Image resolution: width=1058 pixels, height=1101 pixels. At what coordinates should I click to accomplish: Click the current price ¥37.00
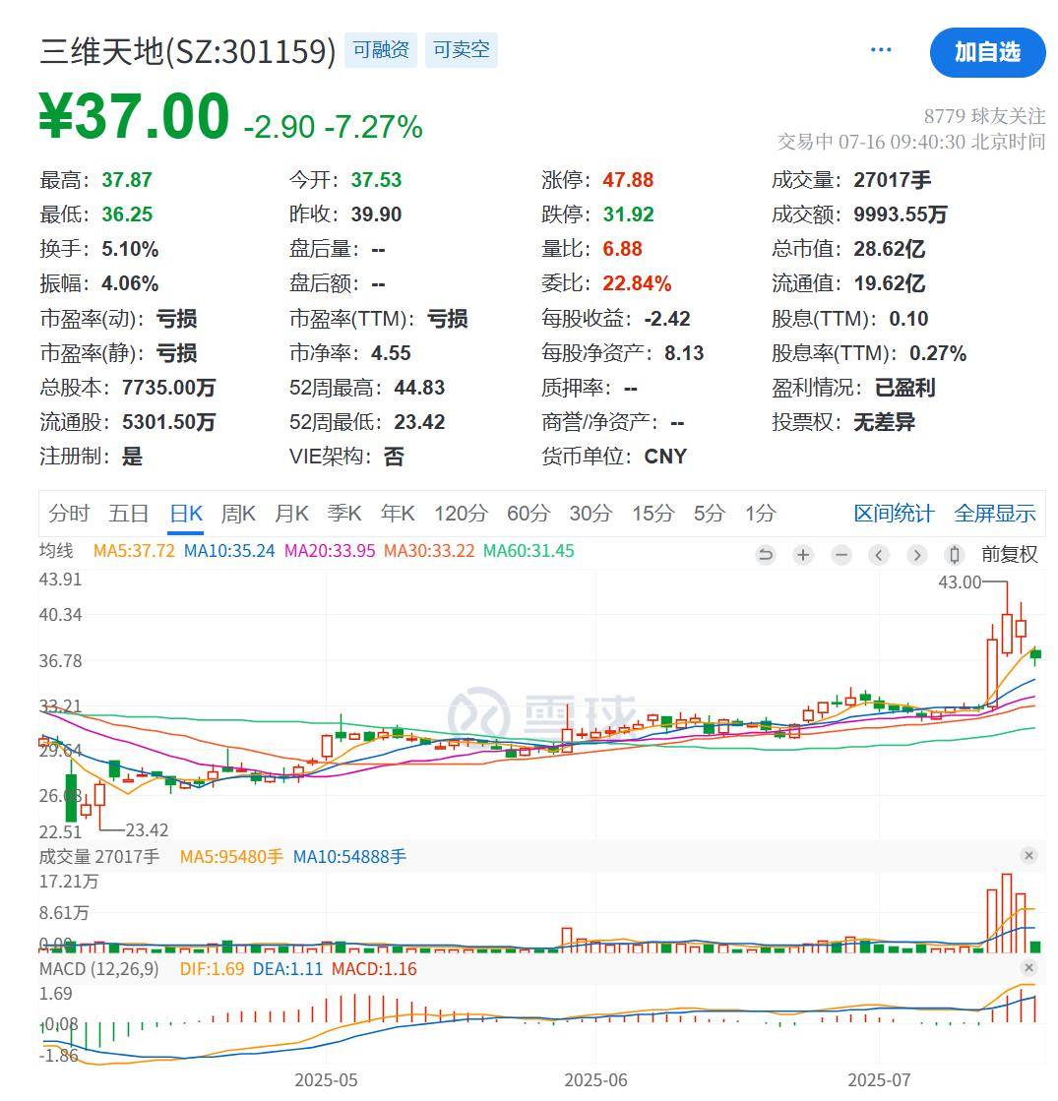pyautogui.click(x=134, y=116)
